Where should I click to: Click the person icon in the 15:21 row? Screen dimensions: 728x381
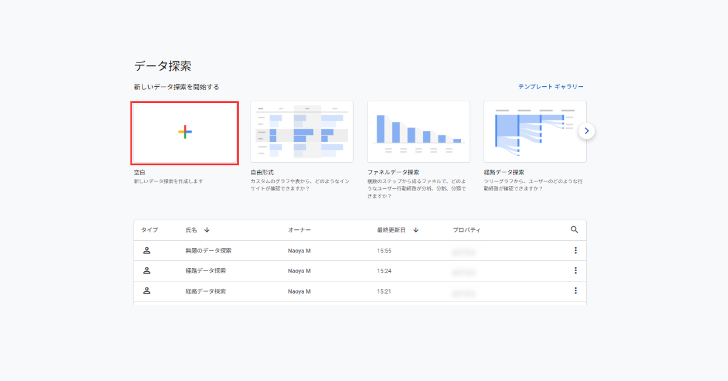146,291
